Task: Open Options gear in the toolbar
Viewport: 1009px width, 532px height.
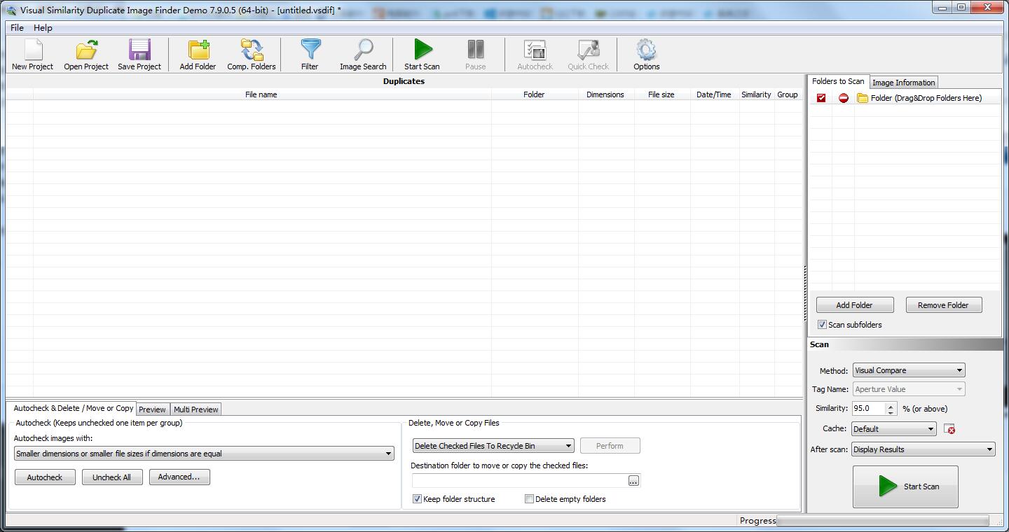Action: coord(646,55)
